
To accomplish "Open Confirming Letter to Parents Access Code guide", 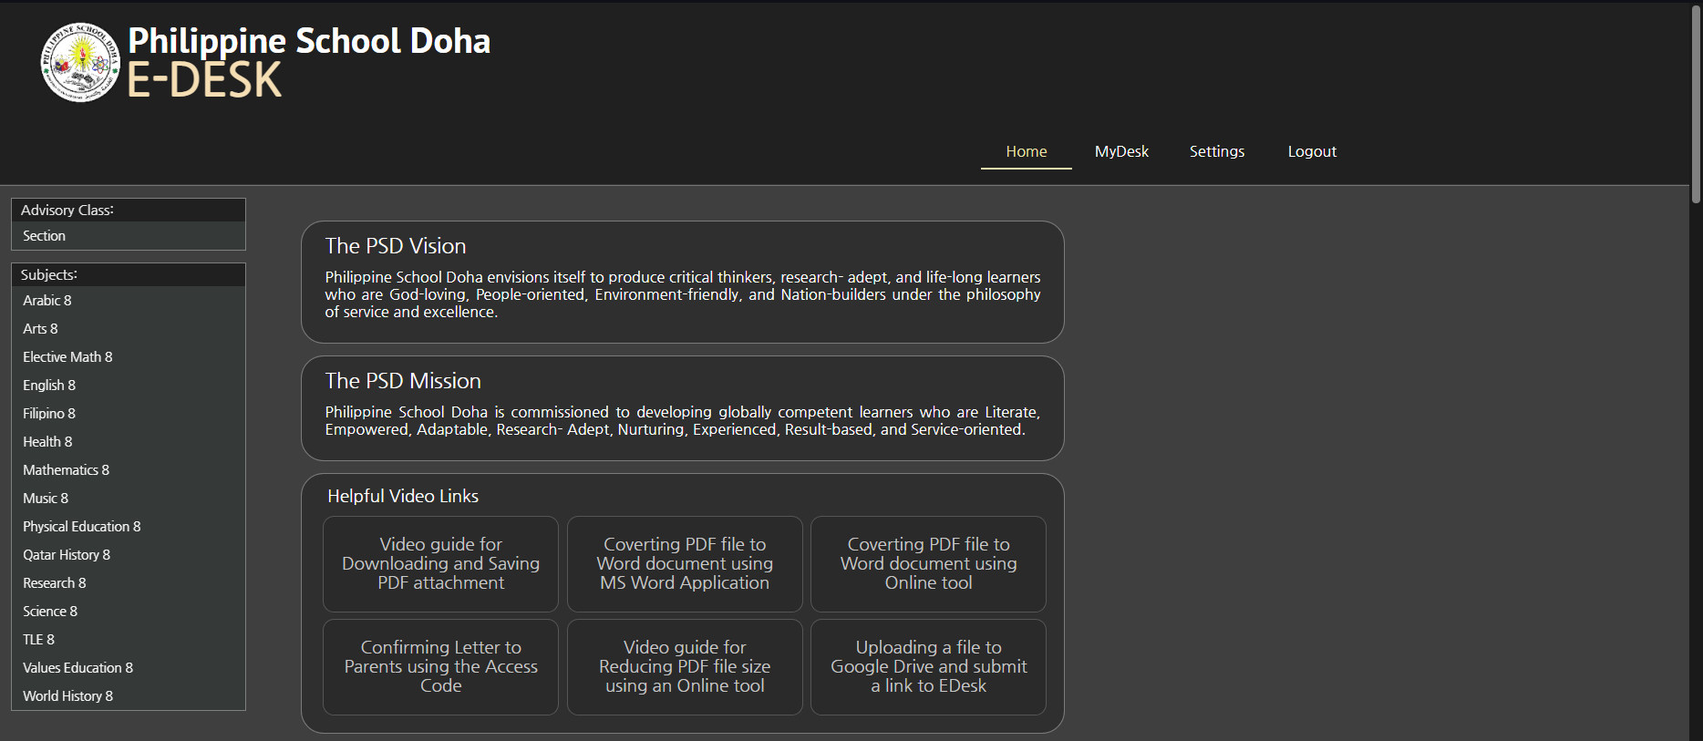I will pos(440,667).
